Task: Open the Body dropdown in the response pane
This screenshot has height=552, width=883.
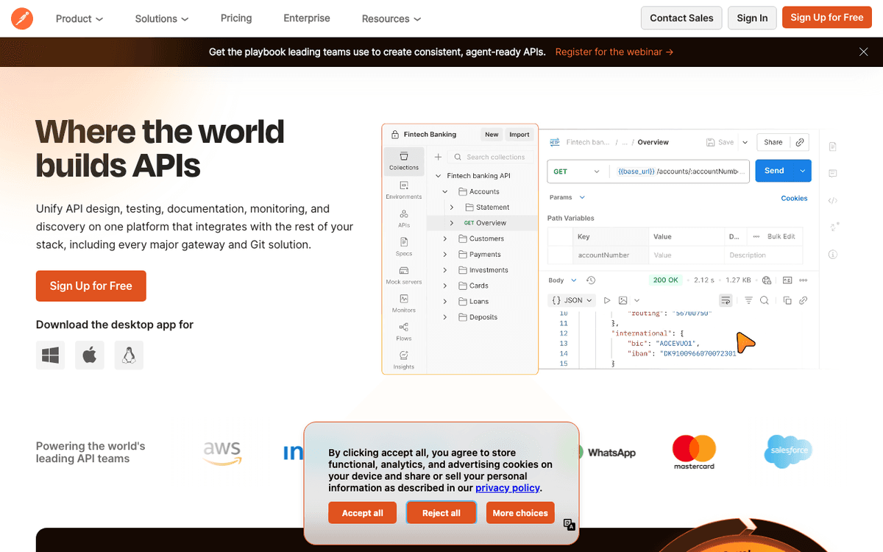Action: coord(563,280)
